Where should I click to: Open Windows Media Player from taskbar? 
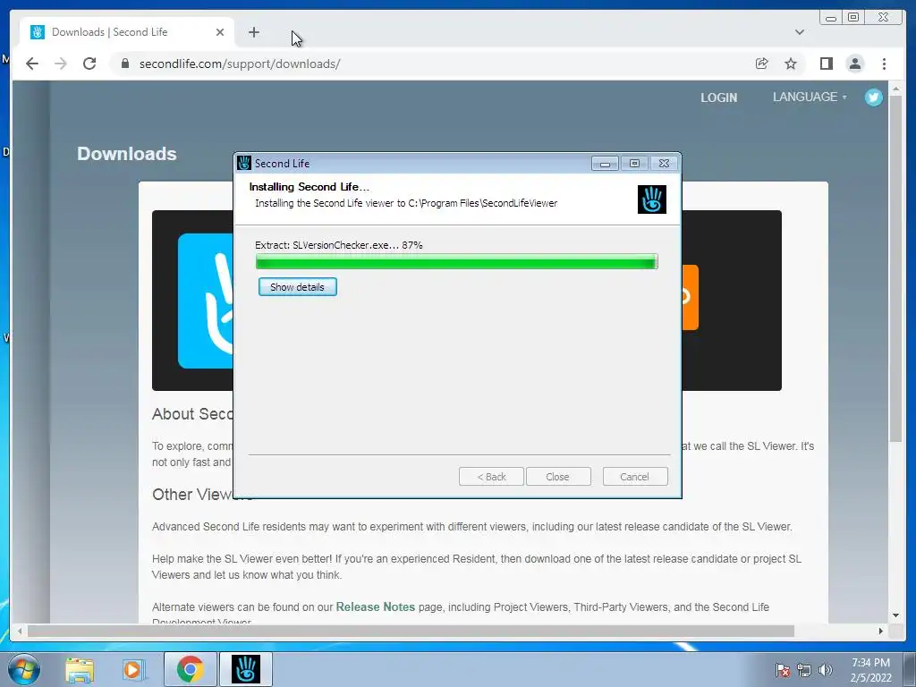(x=133, y=669)
